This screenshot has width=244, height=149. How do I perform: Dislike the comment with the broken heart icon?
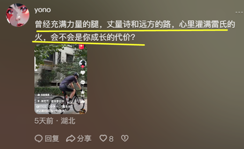[125, 138]
